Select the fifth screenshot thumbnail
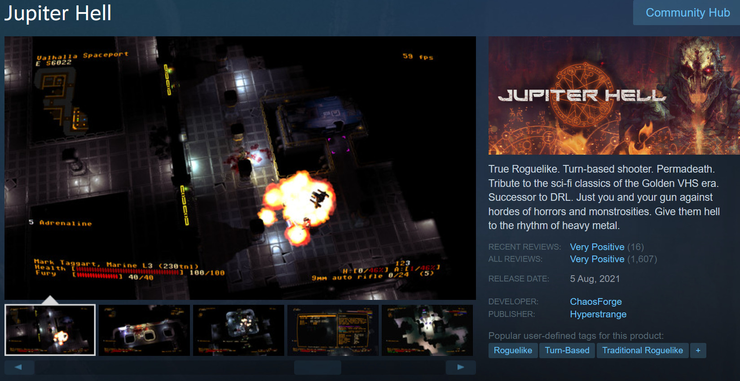Viewport: 740px width, 381px height. tap(427, 330)
